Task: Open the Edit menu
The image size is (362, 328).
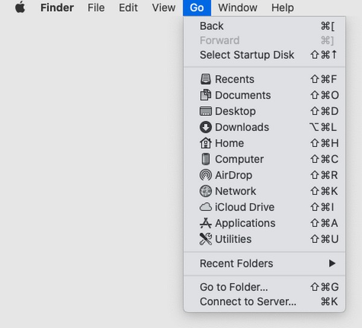Action: coord(129,8)
